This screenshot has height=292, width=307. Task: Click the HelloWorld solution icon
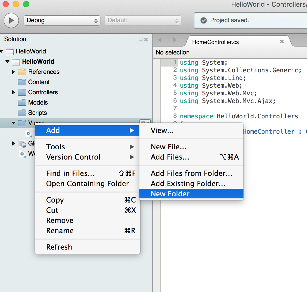[x=10, y=52]
